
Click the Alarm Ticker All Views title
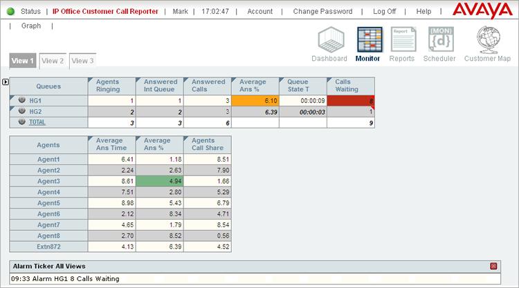(49, 266)
